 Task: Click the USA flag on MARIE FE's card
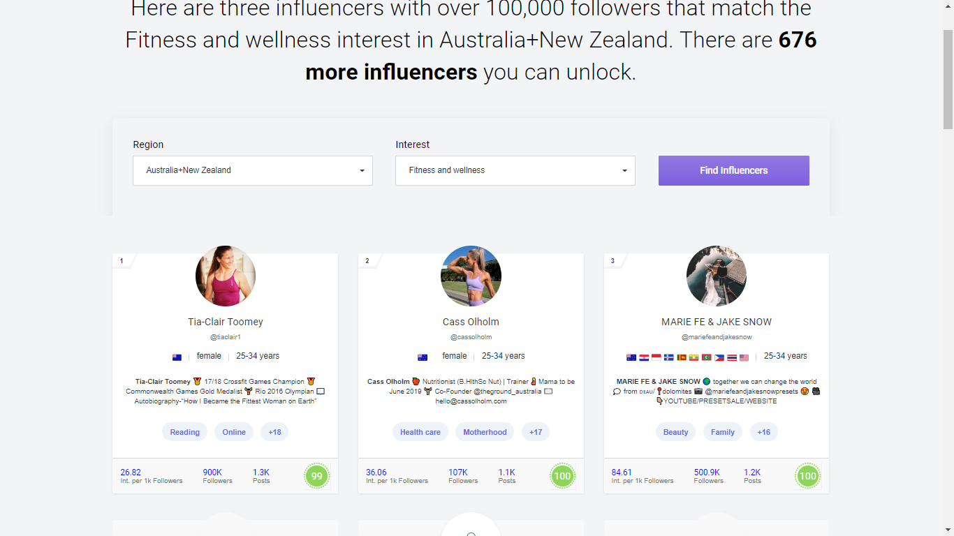[x=744, y=357]
